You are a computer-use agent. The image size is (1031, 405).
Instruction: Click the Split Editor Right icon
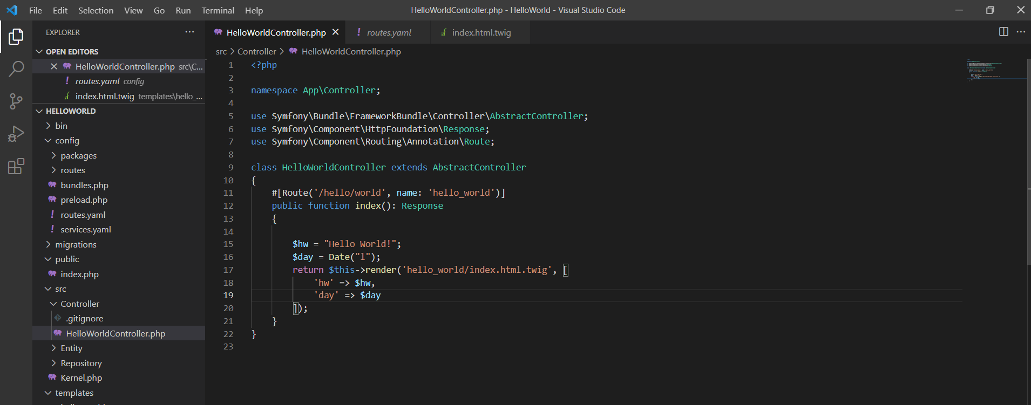[1003, 32]
